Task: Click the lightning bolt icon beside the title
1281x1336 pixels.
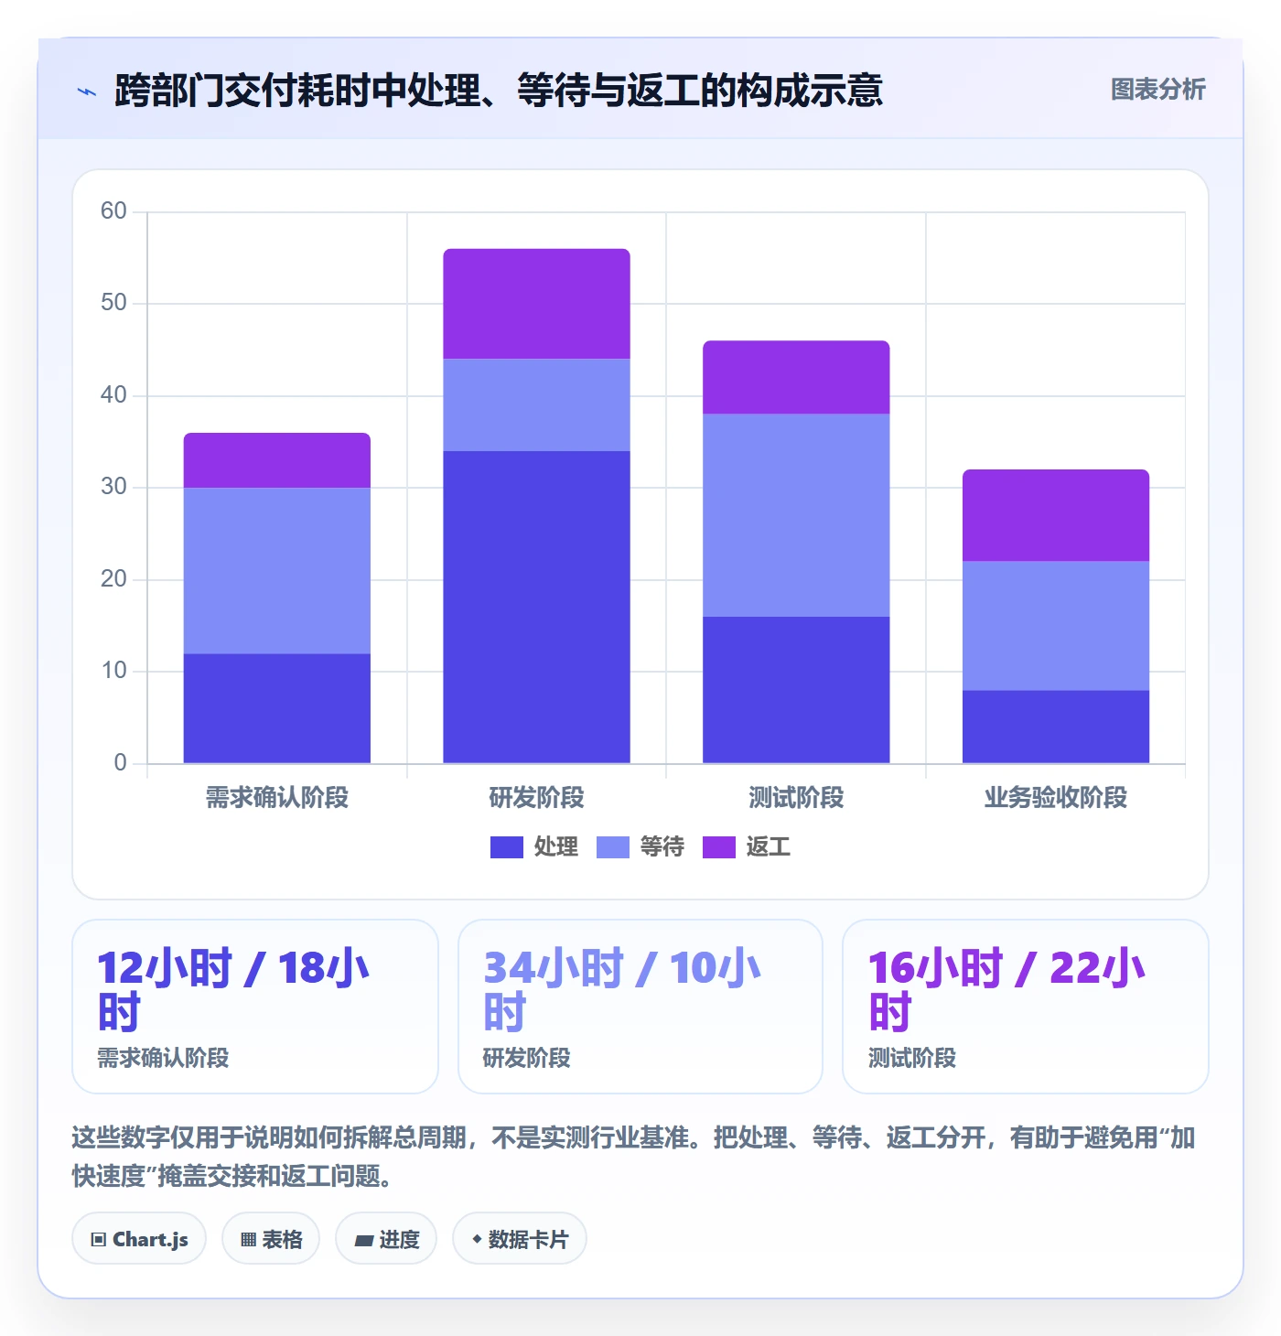Action: point(87,92)
